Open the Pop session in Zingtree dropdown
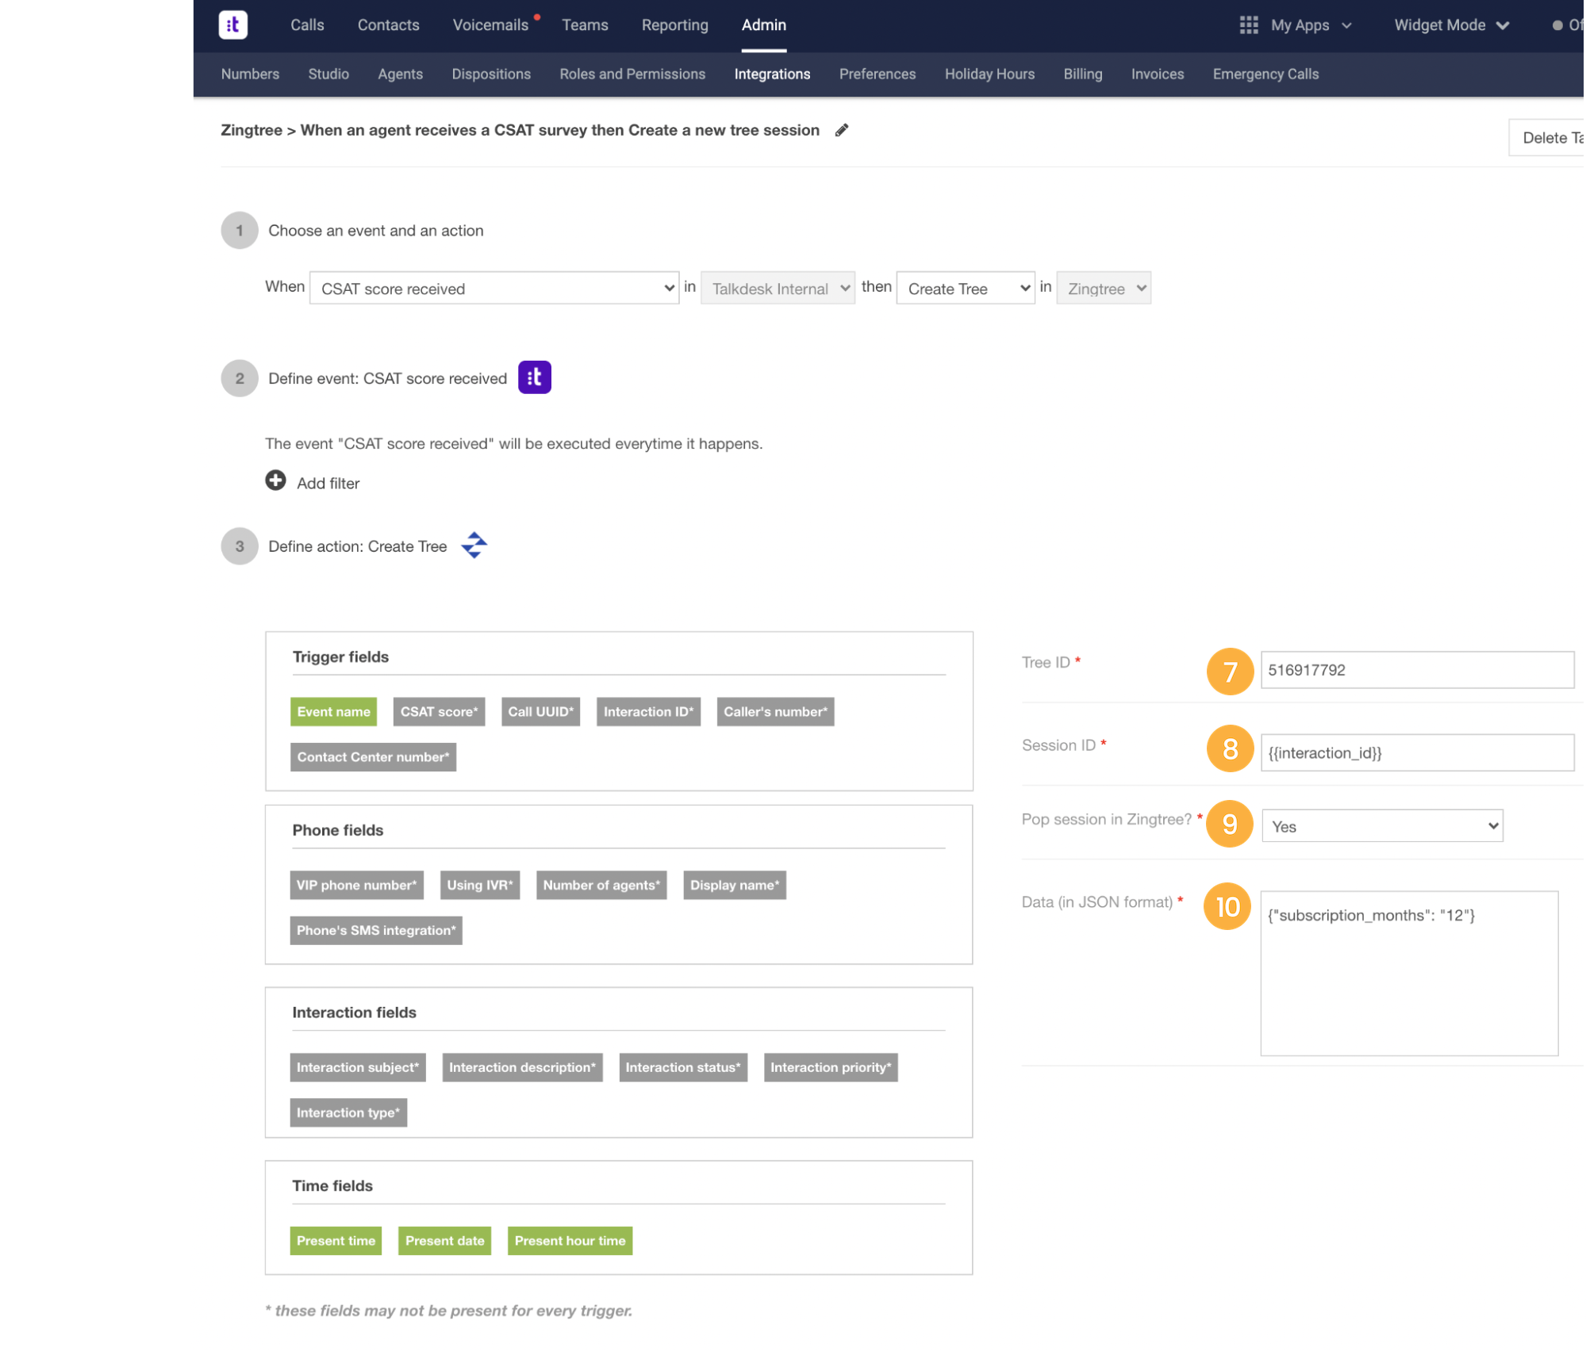1586x1351 pixels. (1382, 826)
